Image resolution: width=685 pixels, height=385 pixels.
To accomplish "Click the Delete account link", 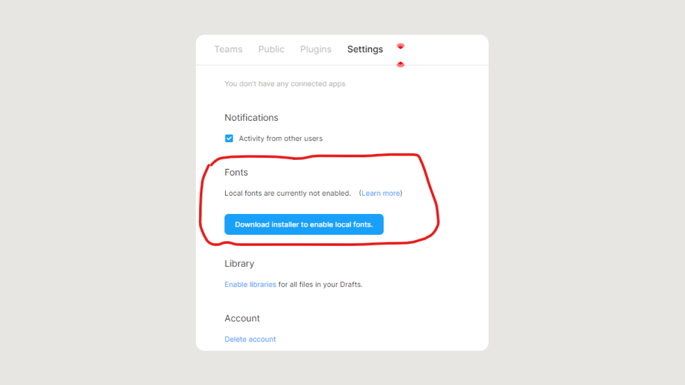I will point(250,339).
